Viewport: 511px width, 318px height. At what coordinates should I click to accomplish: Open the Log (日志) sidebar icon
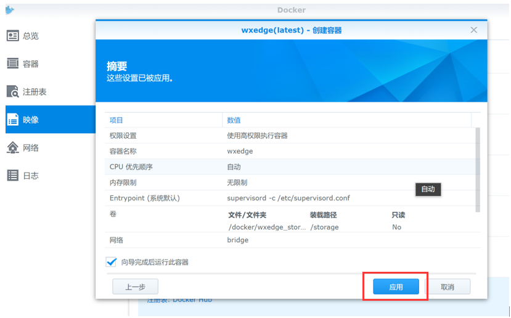point(13,176)
